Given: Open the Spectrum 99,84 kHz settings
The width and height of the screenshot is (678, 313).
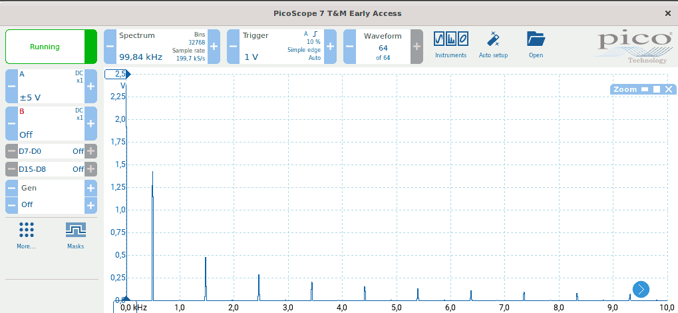Looking at the screenshot, I should point(162,47).
